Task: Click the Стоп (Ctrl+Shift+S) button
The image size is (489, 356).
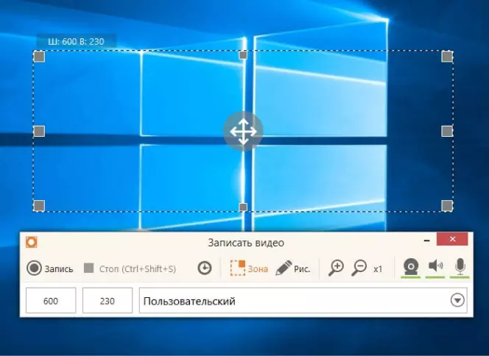Action: 130,268
